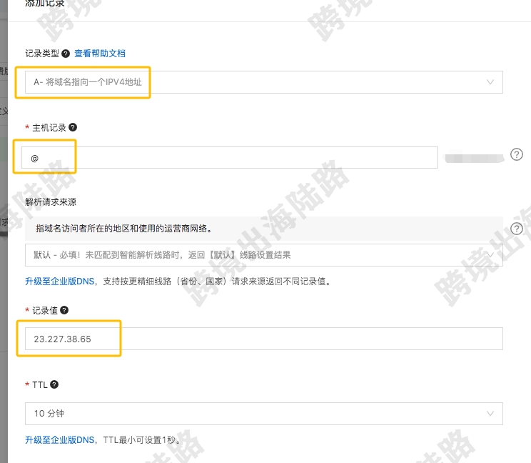Click help icon next to 记录类型 label
The height and width of the screenshot is (463, 531).
pyautogui.click(x=66, y=54)
